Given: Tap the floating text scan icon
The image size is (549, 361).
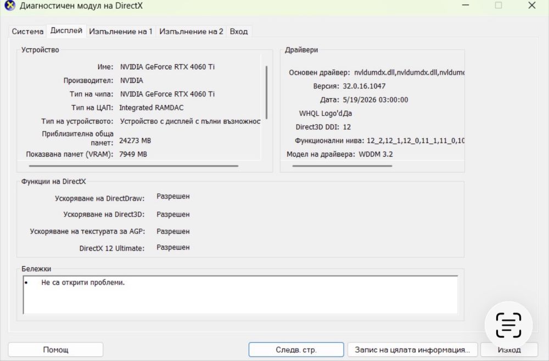Looking at the screenshot, I should click(x=508, y=325).
